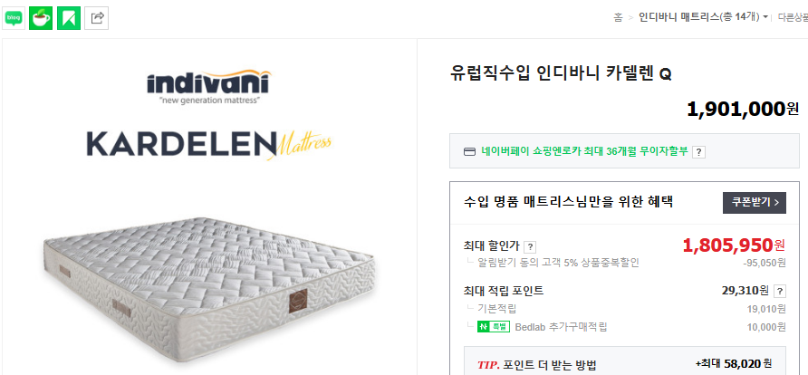Share to Naver Blog icon

14,17
